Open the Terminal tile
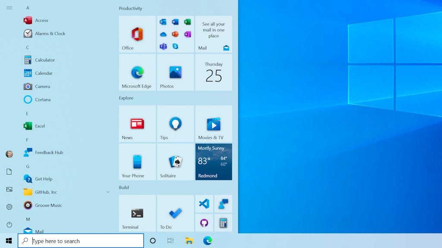 [137, 213]
